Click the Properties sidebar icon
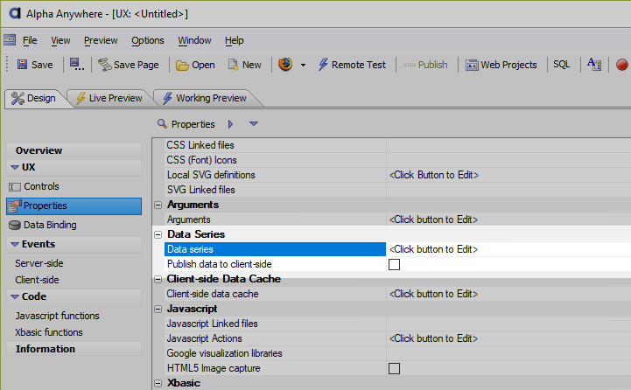Image resolution: width=631 pixels, height=390 pixels. coord(15,205)
